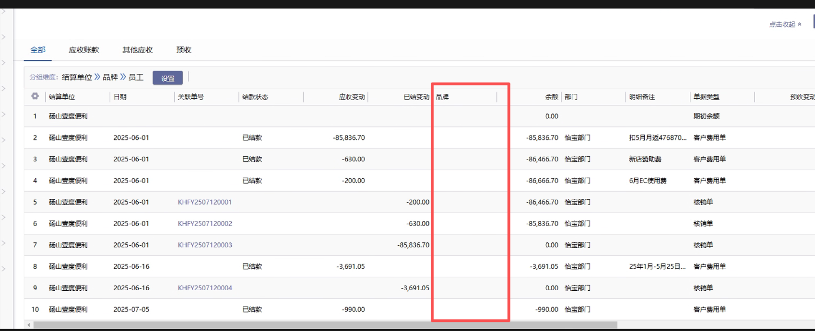Select the 其他应收 tab
This screenshot has height=331, width=815.
138,50
